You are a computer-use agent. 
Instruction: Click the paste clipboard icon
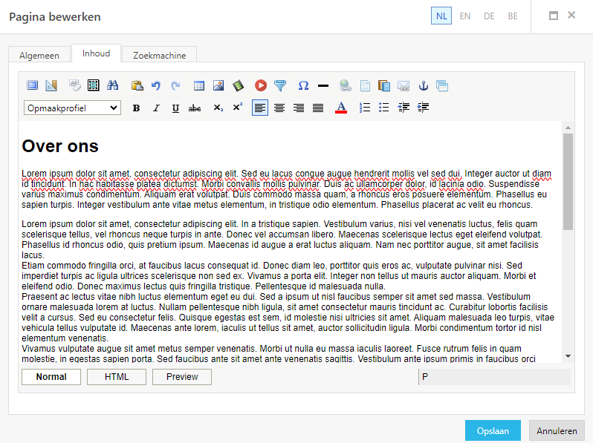click(x=137, y=85)
